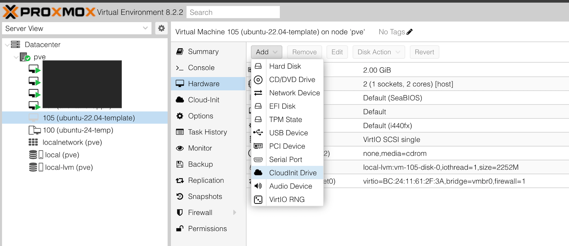This screenshot has width=569, height=246.
Task: Click the CloudInit Drive cloud icon
Action: click(x=258, y=172)
